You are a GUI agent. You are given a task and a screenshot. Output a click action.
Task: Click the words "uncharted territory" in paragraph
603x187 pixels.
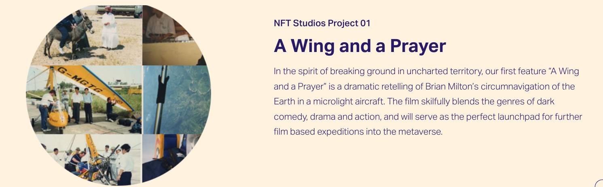(x=444, y=72)
